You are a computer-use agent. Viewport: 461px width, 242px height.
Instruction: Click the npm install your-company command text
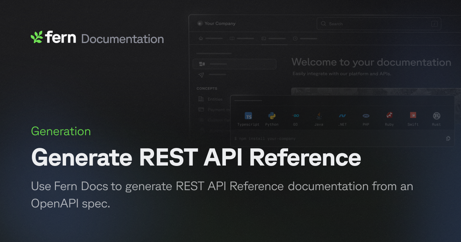pyautogui.click(x=265, y=138)
